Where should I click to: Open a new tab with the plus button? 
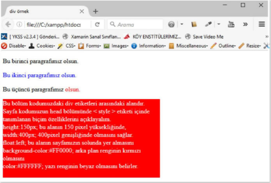tap(96, 11)
